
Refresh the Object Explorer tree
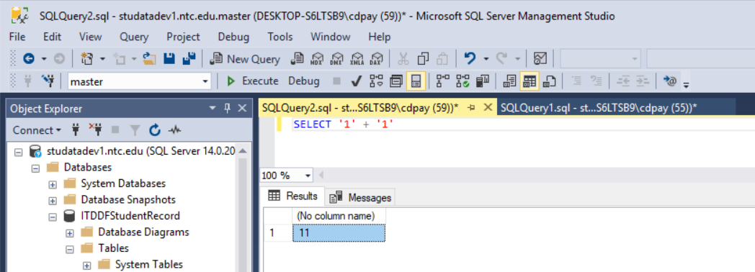tap(154, 130)
